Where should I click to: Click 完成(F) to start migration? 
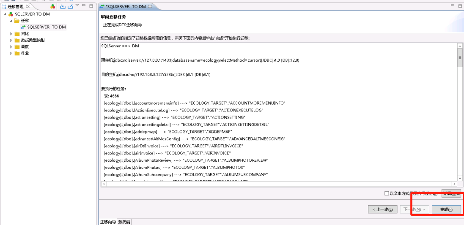click(x=446, y=209)
